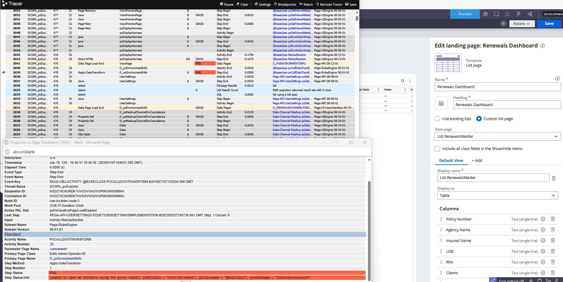Open the Breakpoints dialog
Image resolution: width=563 pixels, height=282 pixels.
point(276,4)
